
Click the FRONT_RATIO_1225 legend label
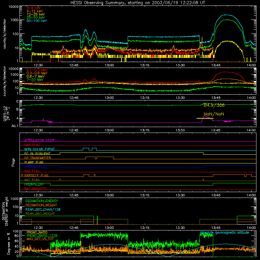tap(42, 236)
